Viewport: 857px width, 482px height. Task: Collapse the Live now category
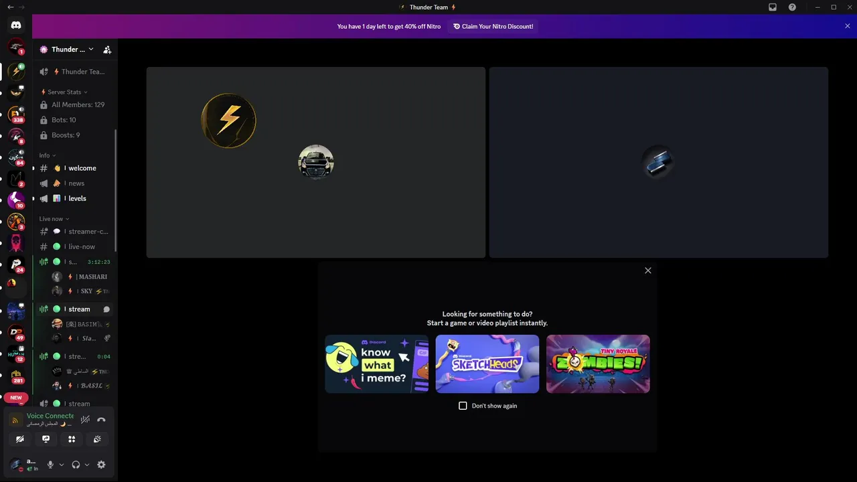(54, 219)
